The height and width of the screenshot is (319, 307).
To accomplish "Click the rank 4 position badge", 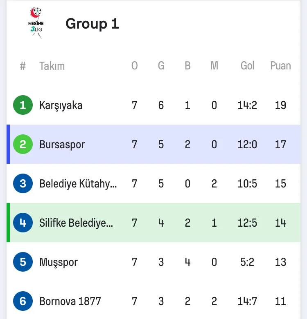I will (x=23, y=223).
